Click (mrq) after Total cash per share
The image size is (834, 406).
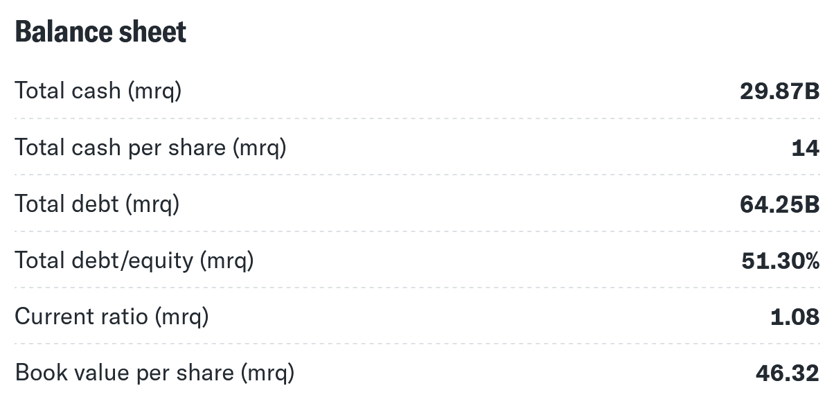(x=259, y=148)
